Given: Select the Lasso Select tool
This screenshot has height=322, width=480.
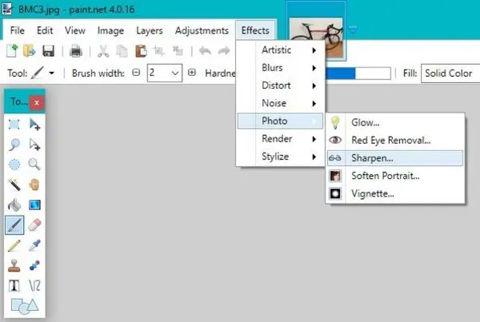Looking at the screenshot, I should click(14, 145).
